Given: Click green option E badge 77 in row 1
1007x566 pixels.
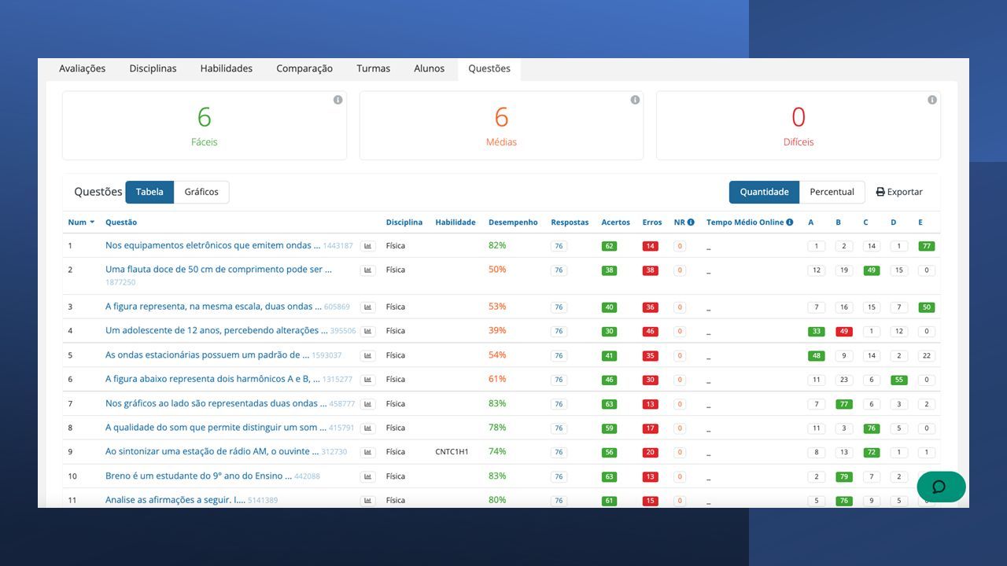Looking at the screenshot, I should [926, 246].
